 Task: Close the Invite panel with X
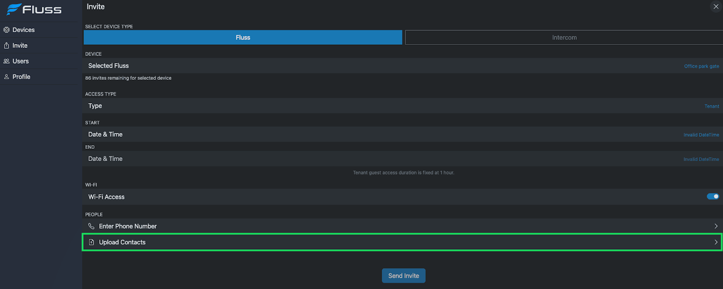[x=716, y=7]
